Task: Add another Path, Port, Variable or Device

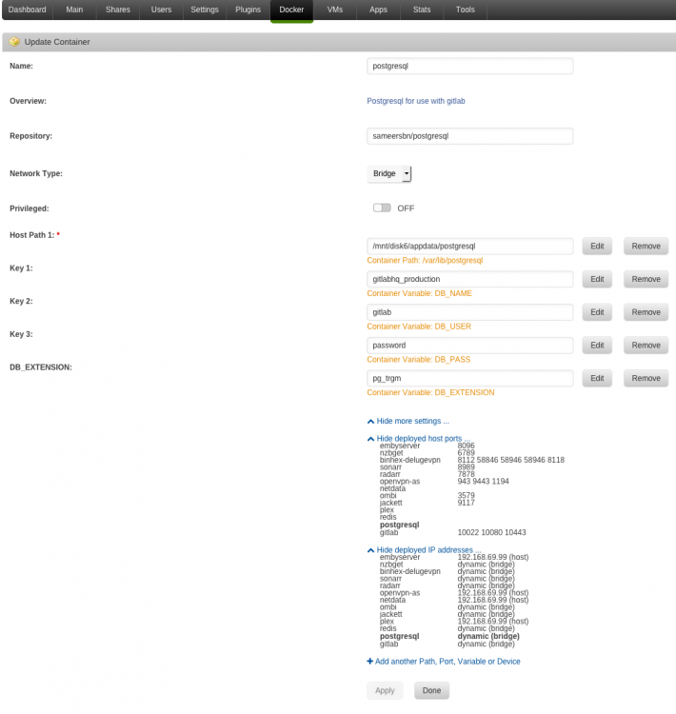Action: coord(444,662)
